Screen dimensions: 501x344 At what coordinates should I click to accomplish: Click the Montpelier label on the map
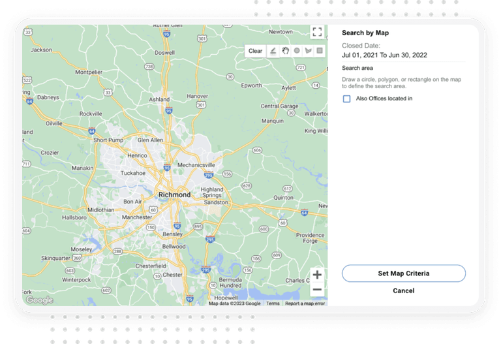(89, 72)
